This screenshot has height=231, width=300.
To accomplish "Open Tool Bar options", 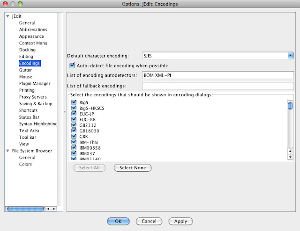I will (x=28, y=137).
